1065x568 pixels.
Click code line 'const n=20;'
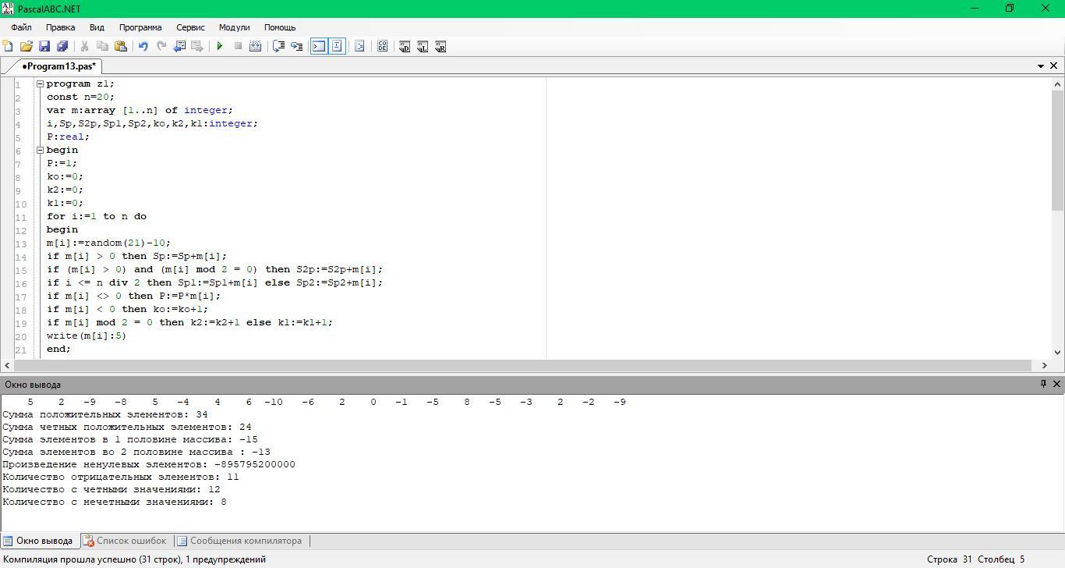(x=80, y=97)
